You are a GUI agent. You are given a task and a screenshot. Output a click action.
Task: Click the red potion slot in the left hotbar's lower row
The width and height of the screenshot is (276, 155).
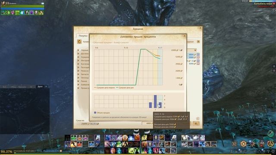pyautogui.click(x=79, y=144)
